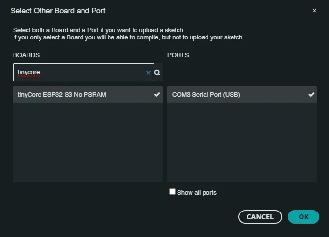The width and height of the screenshot is (329, 237).
Task: Click the magnifier search icon
Action: click(157, 73)
